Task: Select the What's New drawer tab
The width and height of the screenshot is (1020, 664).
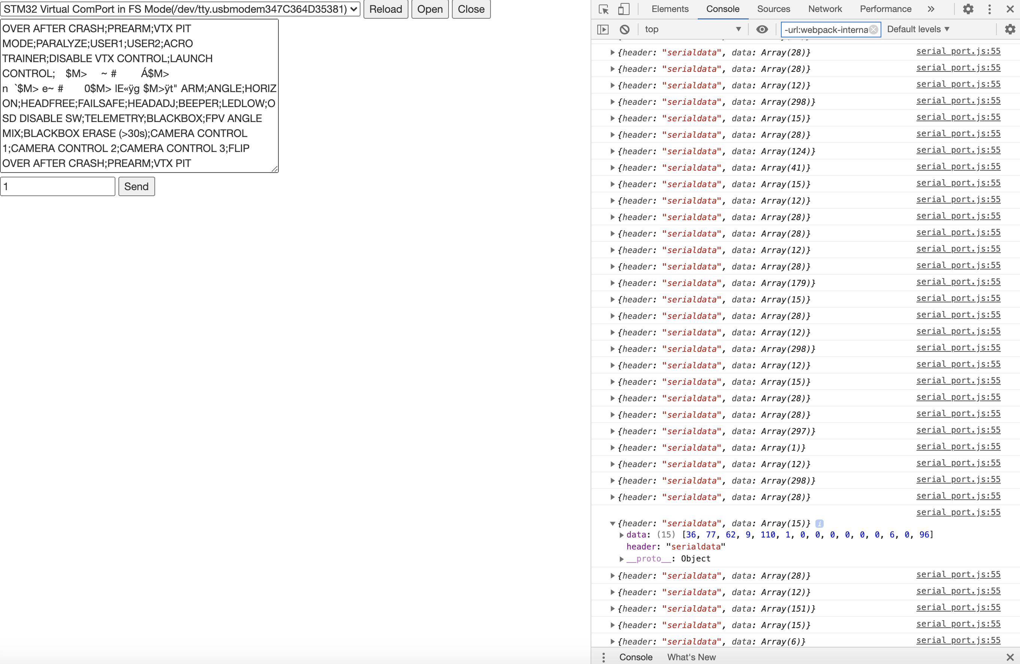Action: tap(691, 657)
